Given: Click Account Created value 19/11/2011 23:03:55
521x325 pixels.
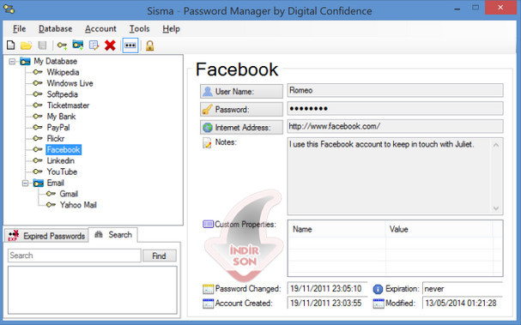Looking at the screenshot, I should tap(327, 303).
